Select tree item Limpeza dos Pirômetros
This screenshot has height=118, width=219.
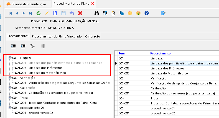point(39,68)
